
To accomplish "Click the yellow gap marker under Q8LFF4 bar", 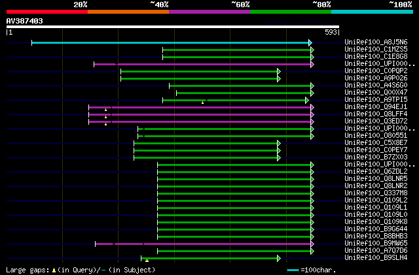I will [106, 117].
